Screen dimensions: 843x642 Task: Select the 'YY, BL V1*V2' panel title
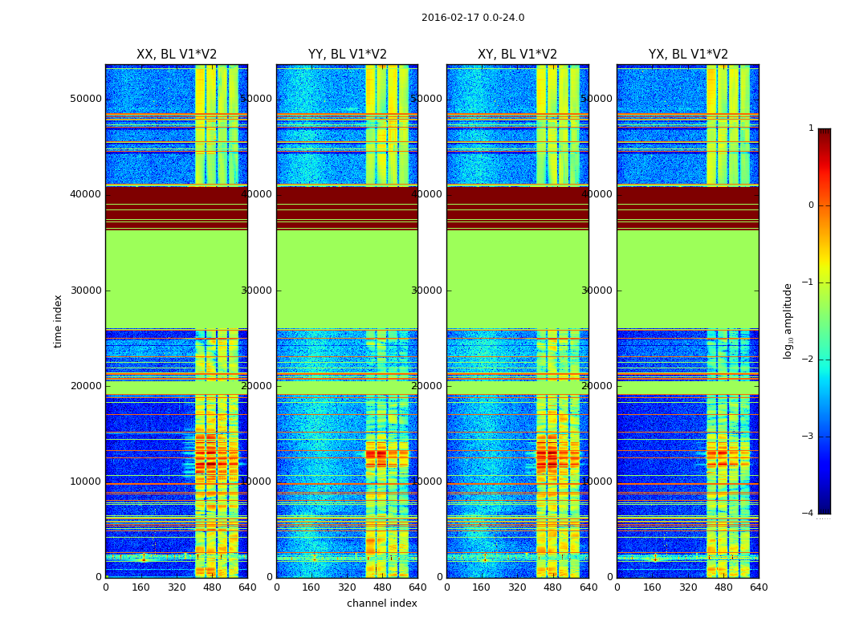[x=347, y=55]
